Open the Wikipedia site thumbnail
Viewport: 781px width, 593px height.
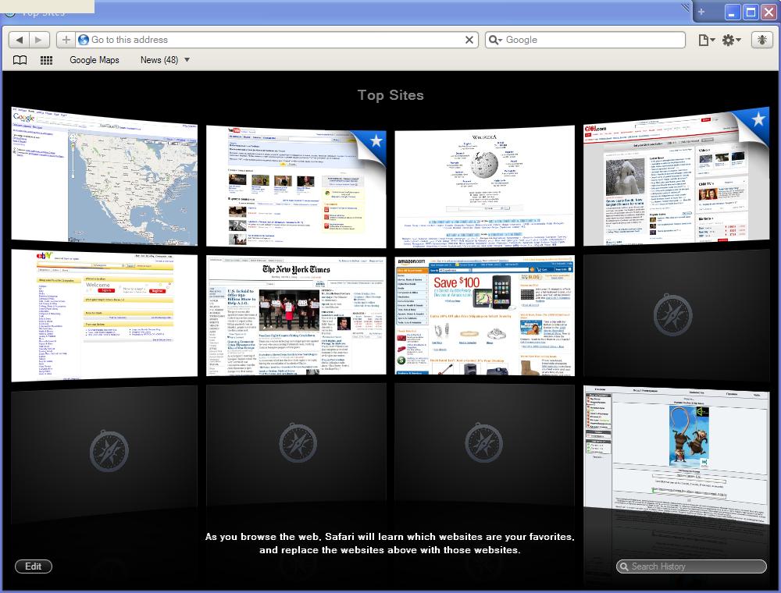[x=485, y=186]
